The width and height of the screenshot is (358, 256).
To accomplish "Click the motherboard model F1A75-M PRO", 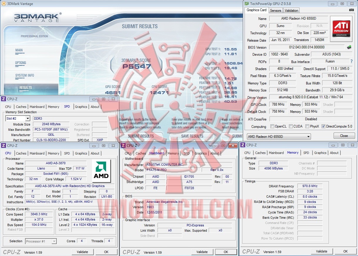I will click(x=173, y=170).
